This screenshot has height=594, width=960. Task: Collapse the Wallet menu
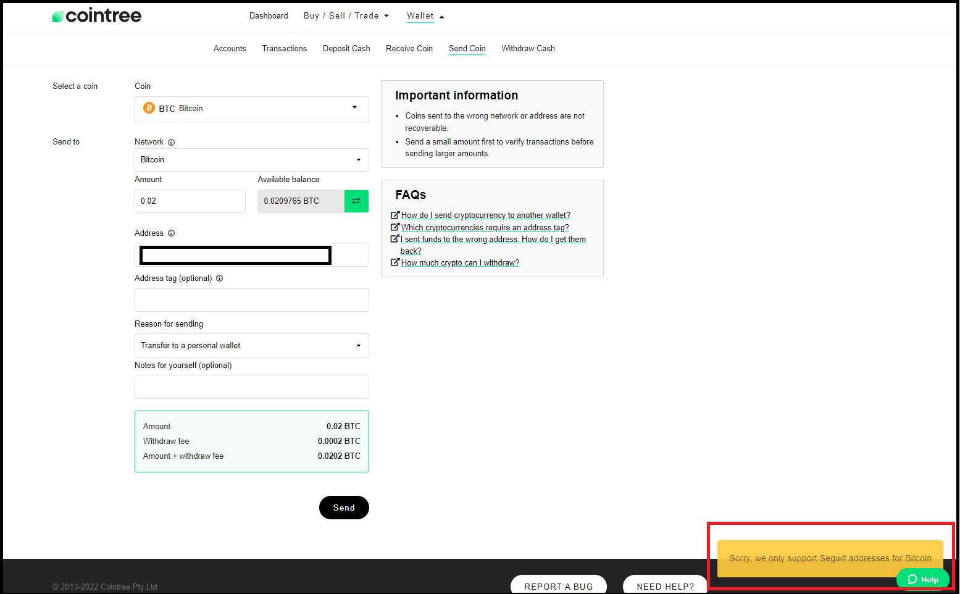[x=425, y=16]
